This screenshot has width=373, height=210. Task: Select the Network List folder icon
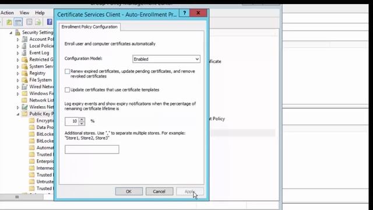24,100
